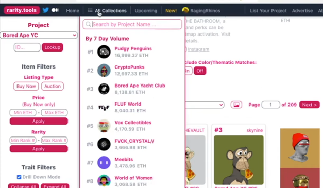
Task: Open the RagingRhinos nav link
Action: pos(205,11)
